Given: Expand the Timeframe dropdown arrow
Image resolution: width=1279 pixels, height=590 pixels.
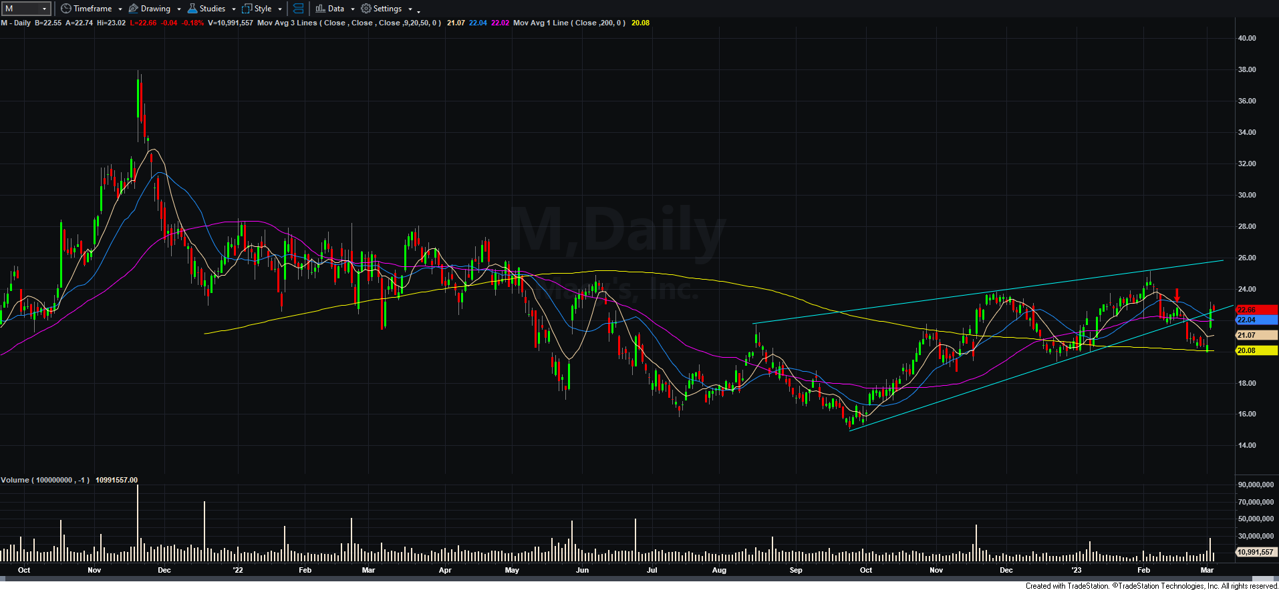Looking at the screenshot, I should (x=120, y=9).
